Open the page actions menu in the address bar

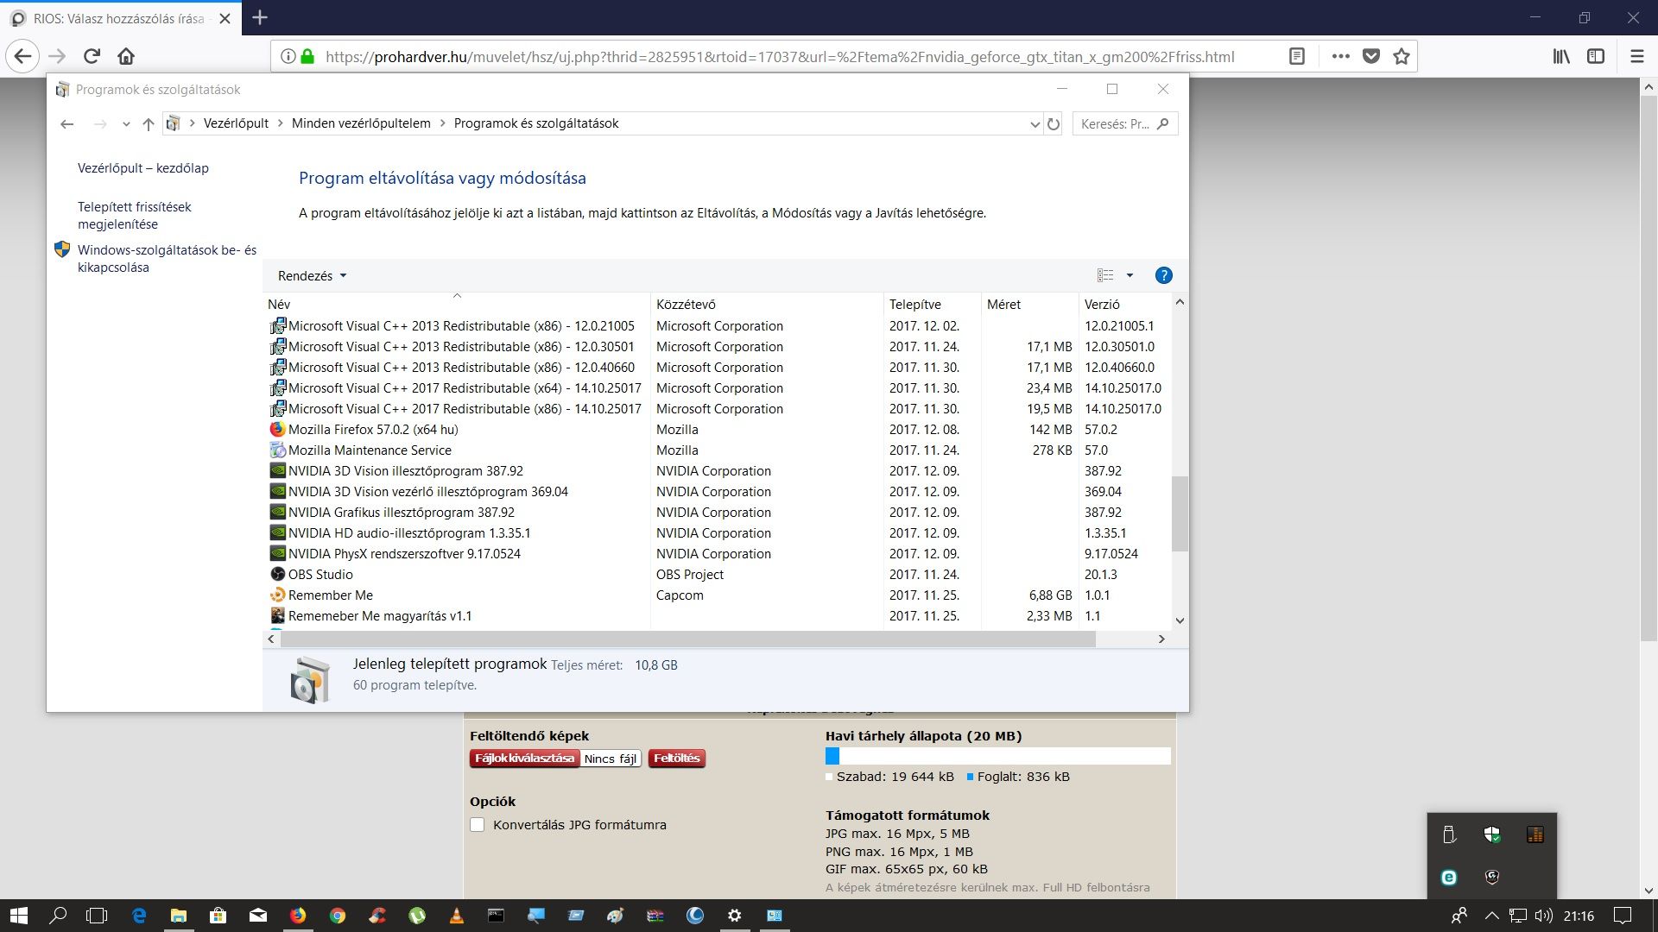click(x=1340, y=57)
